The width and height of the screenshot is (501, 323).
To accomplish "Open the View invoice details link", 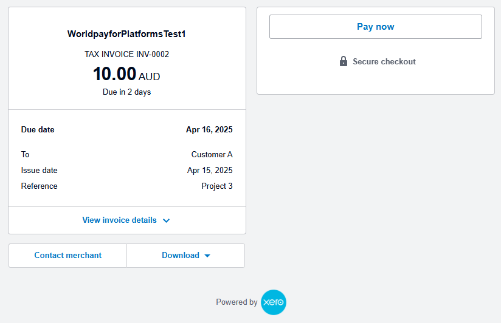I will tap(119, 220).
